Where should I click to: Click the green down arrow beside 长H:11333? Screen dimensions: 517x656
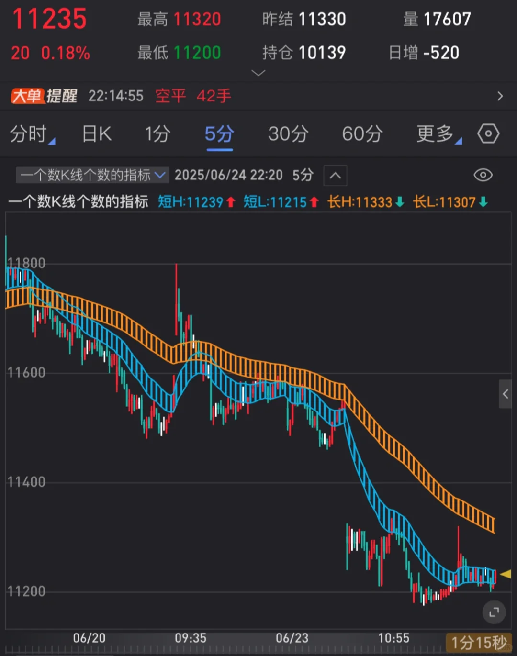click(x=399, y=202)
